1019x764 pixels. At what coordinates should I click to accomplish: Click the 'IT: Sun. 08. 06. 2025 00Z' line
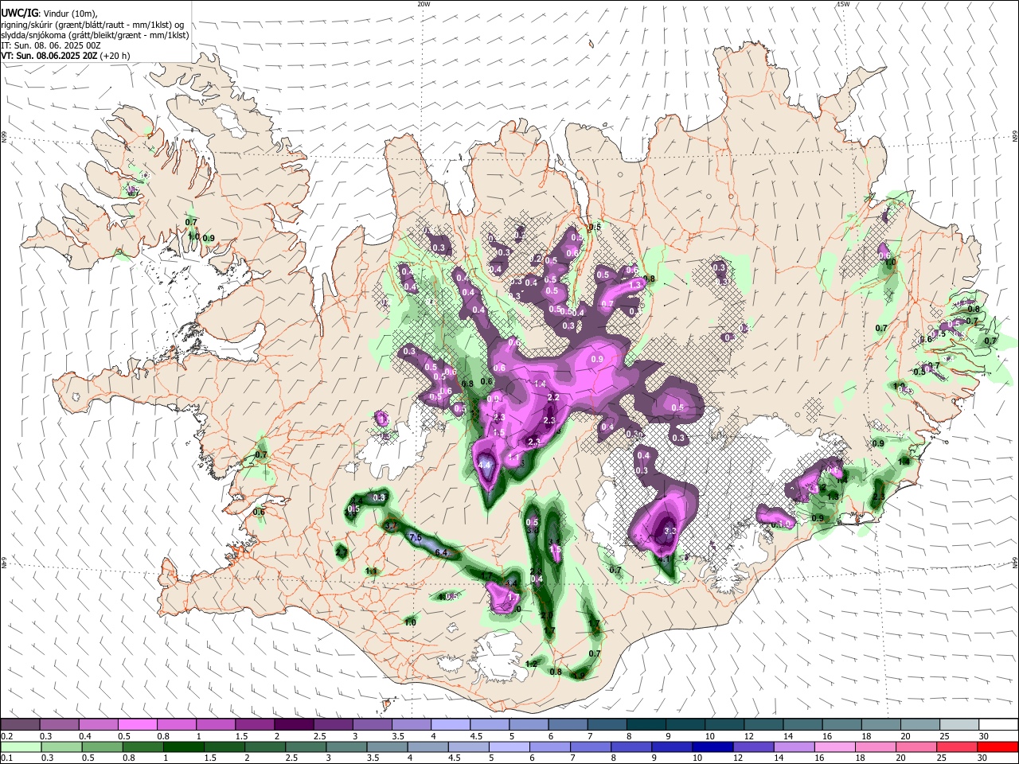(x=50, y=45)
